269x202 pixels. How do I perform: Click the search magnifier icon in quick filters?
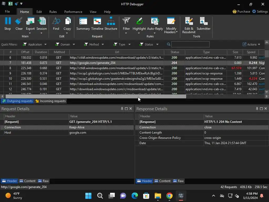coord(168,44)
